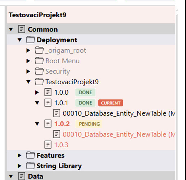Collapse the Common tree node
The image size is (186, 180).
pos(11,29)
